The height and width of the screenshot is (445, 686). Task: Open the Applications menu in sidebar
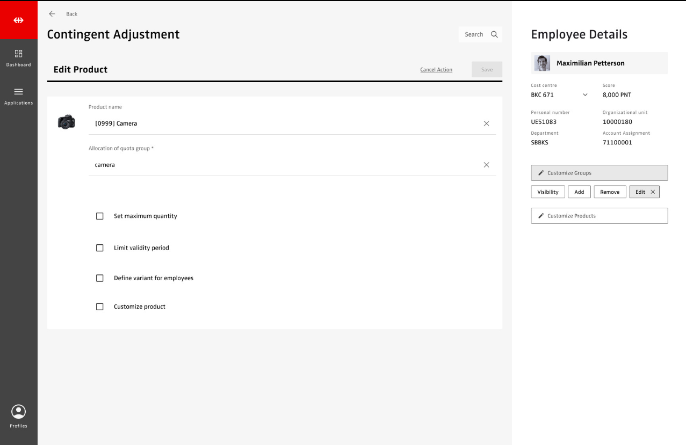(x=18, y=96)
